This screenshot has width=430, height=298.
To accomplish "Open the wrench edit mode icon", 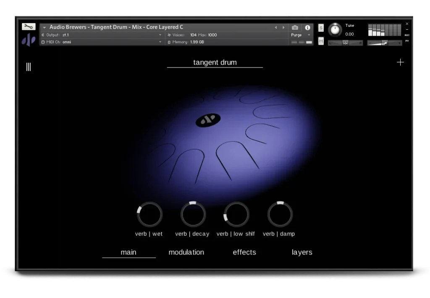I will [x=29, y=26].
